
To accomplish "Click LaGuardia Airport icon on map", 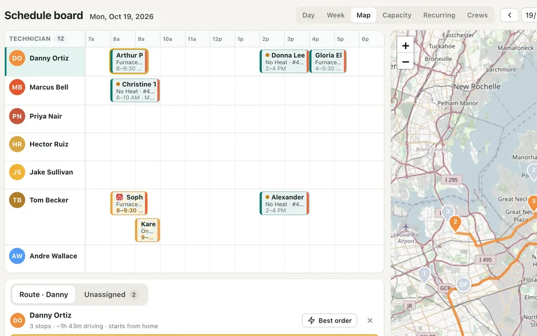I will (406, 227).
